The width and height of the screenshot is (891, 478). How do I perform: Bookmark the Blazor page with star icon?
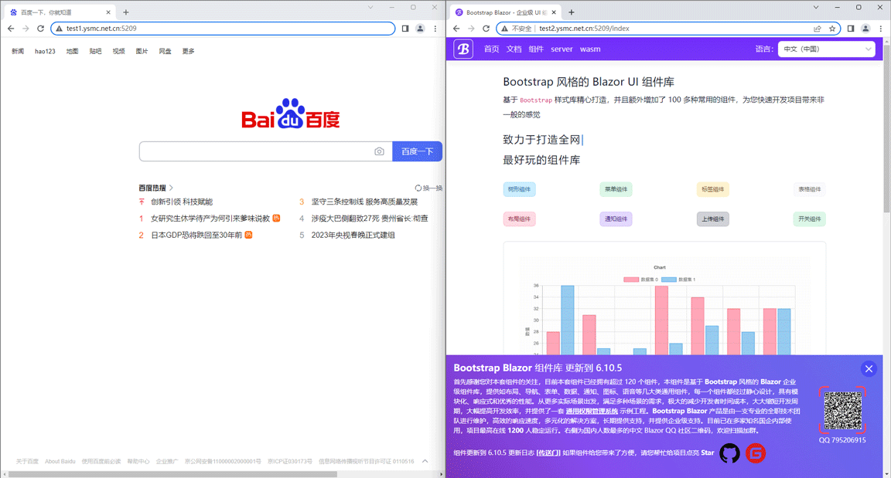[832, 29]
